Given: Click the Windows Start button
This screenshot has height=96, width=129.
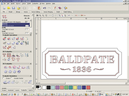Looking at the screenshot, I should [x=4, y=94].
